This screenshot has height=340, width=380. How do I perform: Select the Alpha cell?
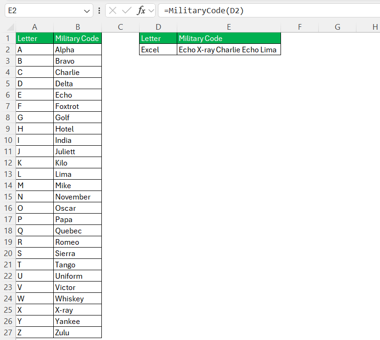(x=77, y=50)
